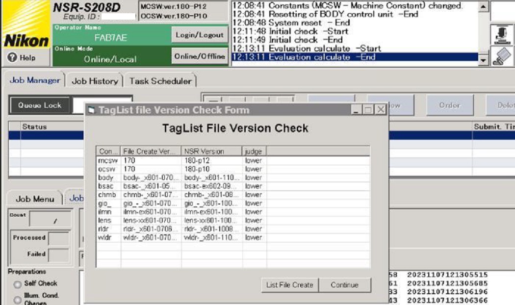Image resolution: width=515 pixels, height=305 pixels.
Task: Minimize the TagList file Version Check Form
Action: 356,110
